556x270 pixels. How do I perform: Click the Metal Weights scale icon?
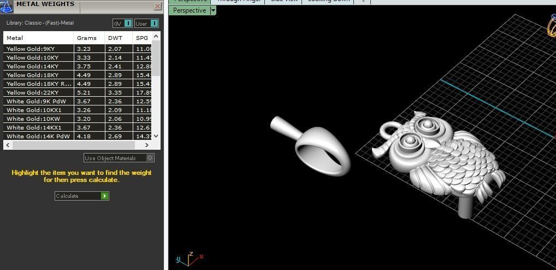[7, 7]
